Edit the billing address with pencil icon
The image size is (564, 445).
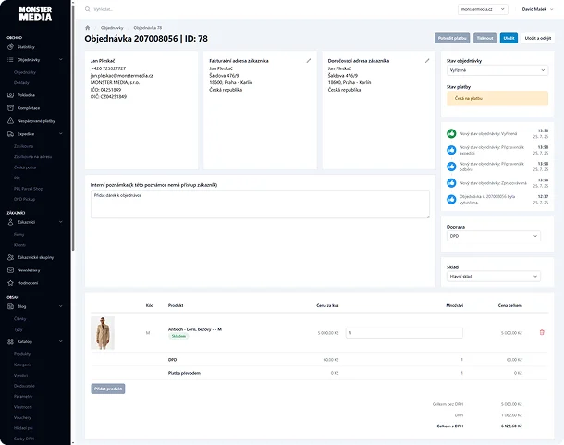[308, 60]
